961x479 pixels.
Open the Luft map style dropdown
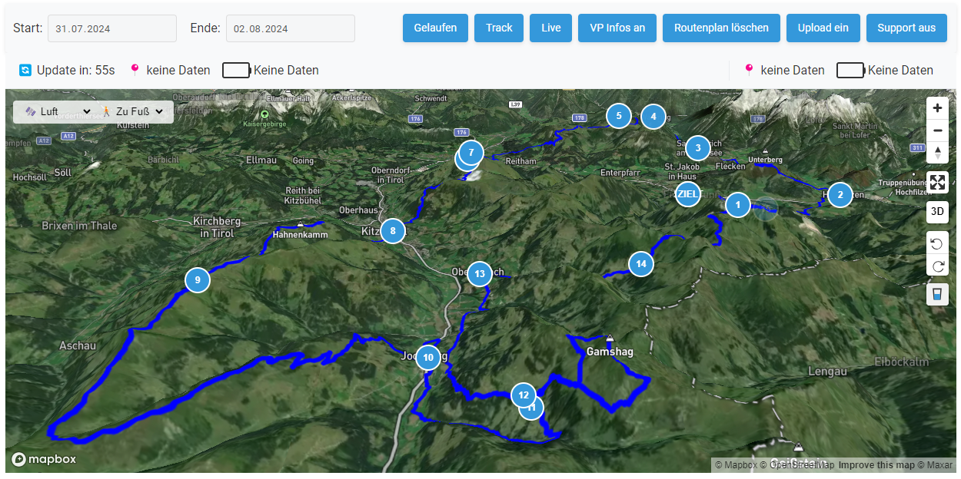point(58,112)
